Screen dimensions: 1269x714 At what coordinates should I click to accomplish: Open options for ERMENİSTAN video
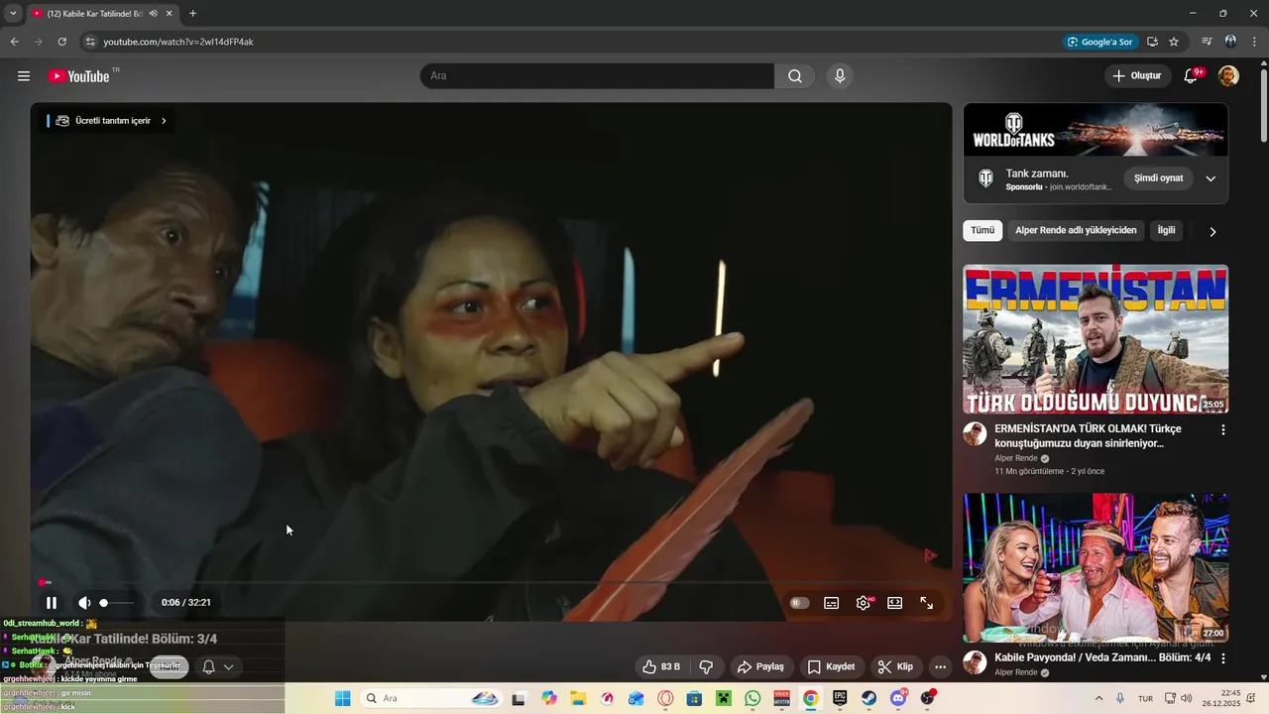(x=1222, y=430)
